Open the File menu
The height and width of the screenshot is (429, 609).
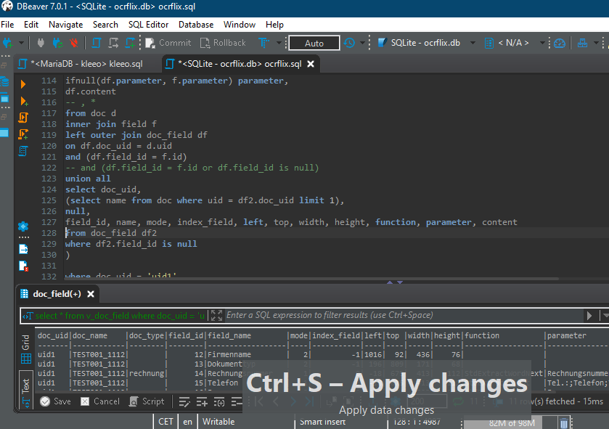coord(7,25)
